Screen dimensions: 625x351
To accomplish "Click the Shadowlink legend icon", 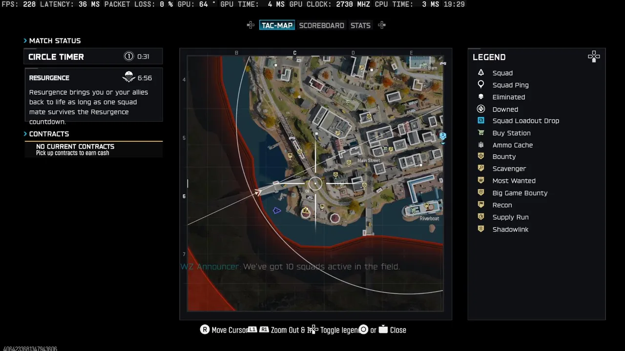I will pyautogui.click(x=481, y=229).
